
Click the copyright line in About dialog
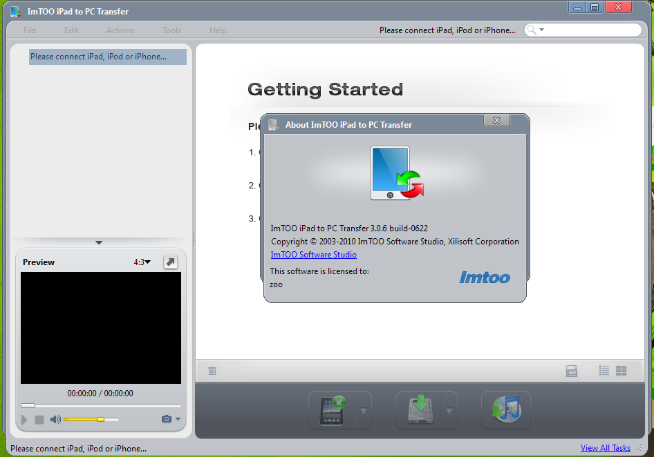(395, 242)
